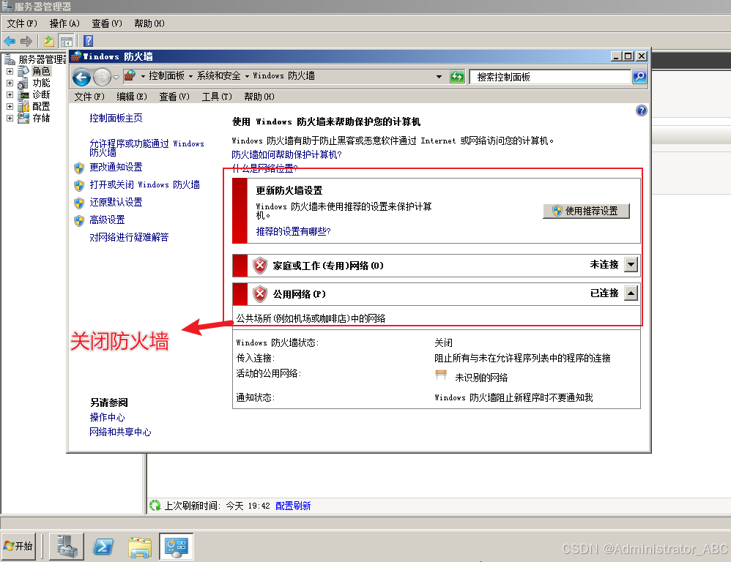Click 防火墙如何帮助保护计算机? link
This screenshot has width=731, height=562.
pos(286,154)
